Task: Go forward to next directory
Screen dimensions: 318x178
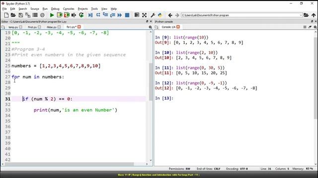Action: pos(177,15)
